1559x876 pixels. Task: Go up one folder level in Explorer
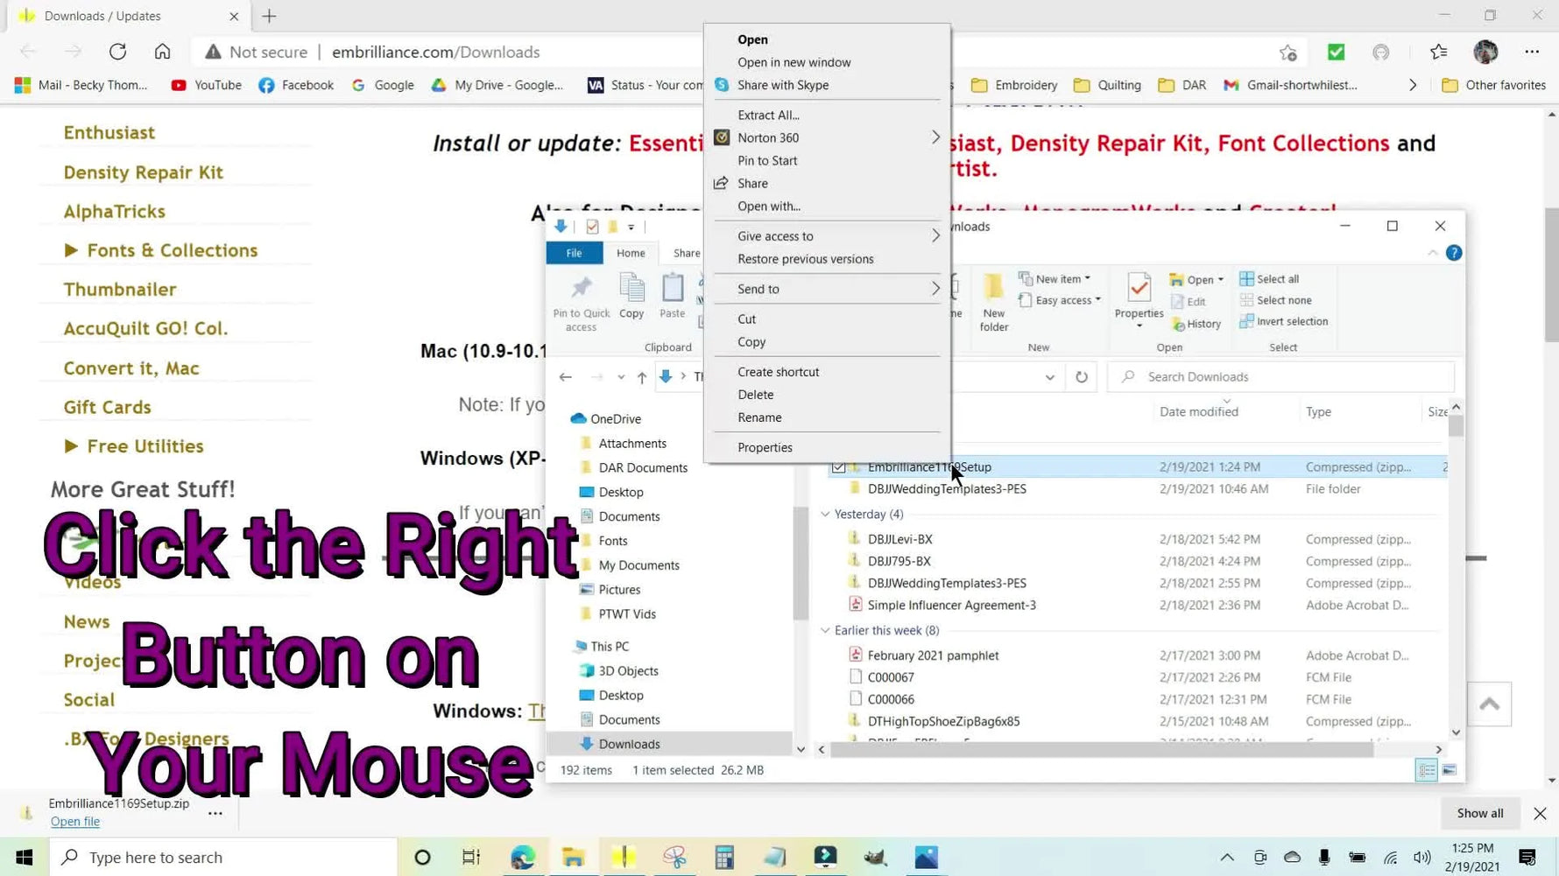point(642,377)
